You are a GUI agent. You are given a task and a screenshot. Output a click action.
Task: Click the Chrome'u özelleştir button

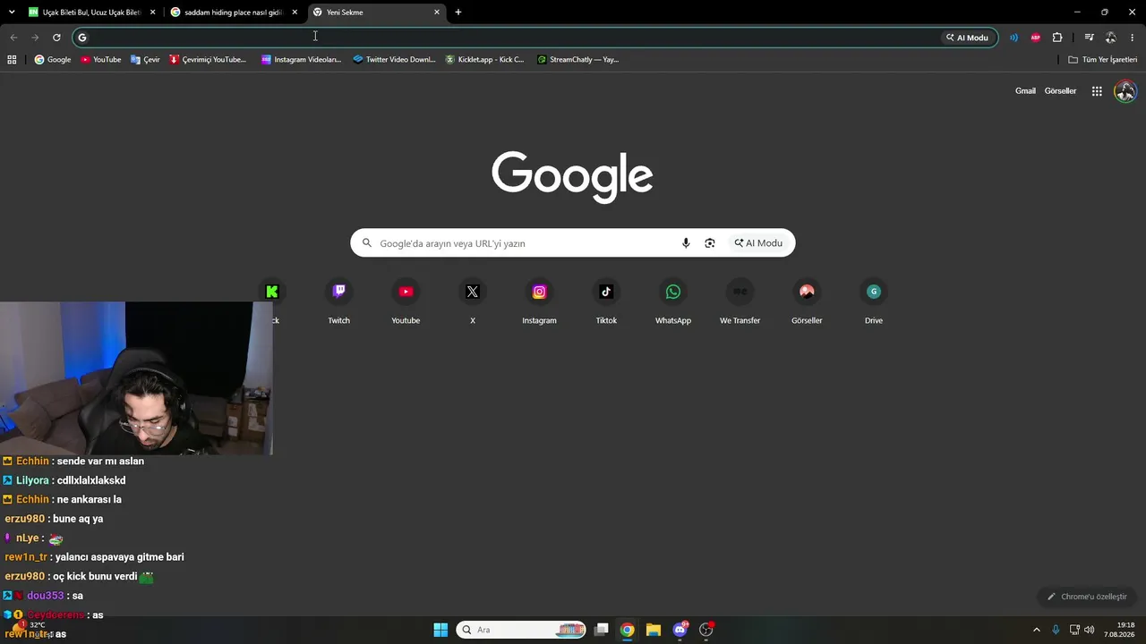coord(1087,597)
